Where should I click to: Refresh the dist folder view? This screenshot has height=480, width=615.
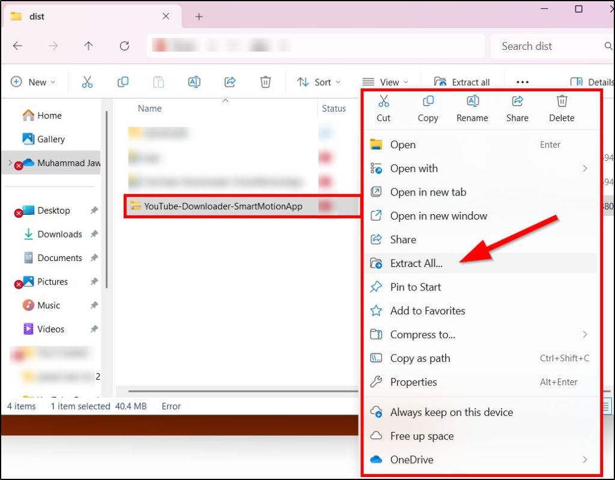pyautogui.click(x=124, y=46)
